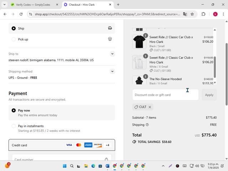The image size is (228, 171).
Task: Click the store icon beside Pick up
Action: point(110,39)
